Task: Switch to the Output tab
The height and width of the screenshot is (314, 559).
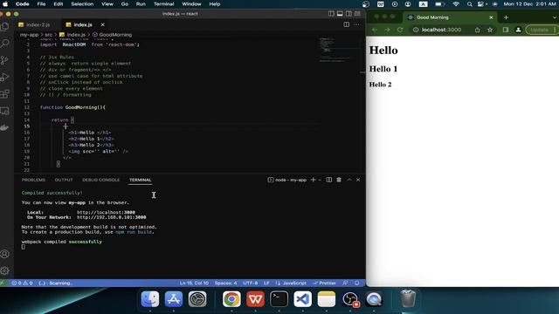Action: pos(64,180)
